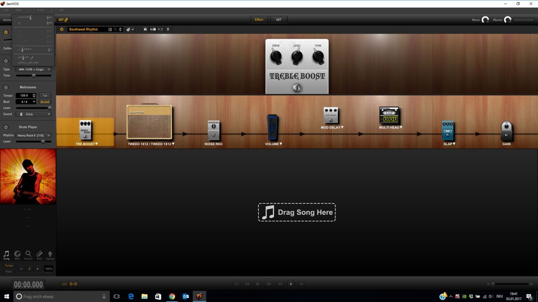Adjust the Music volume knob

point(485,20)
